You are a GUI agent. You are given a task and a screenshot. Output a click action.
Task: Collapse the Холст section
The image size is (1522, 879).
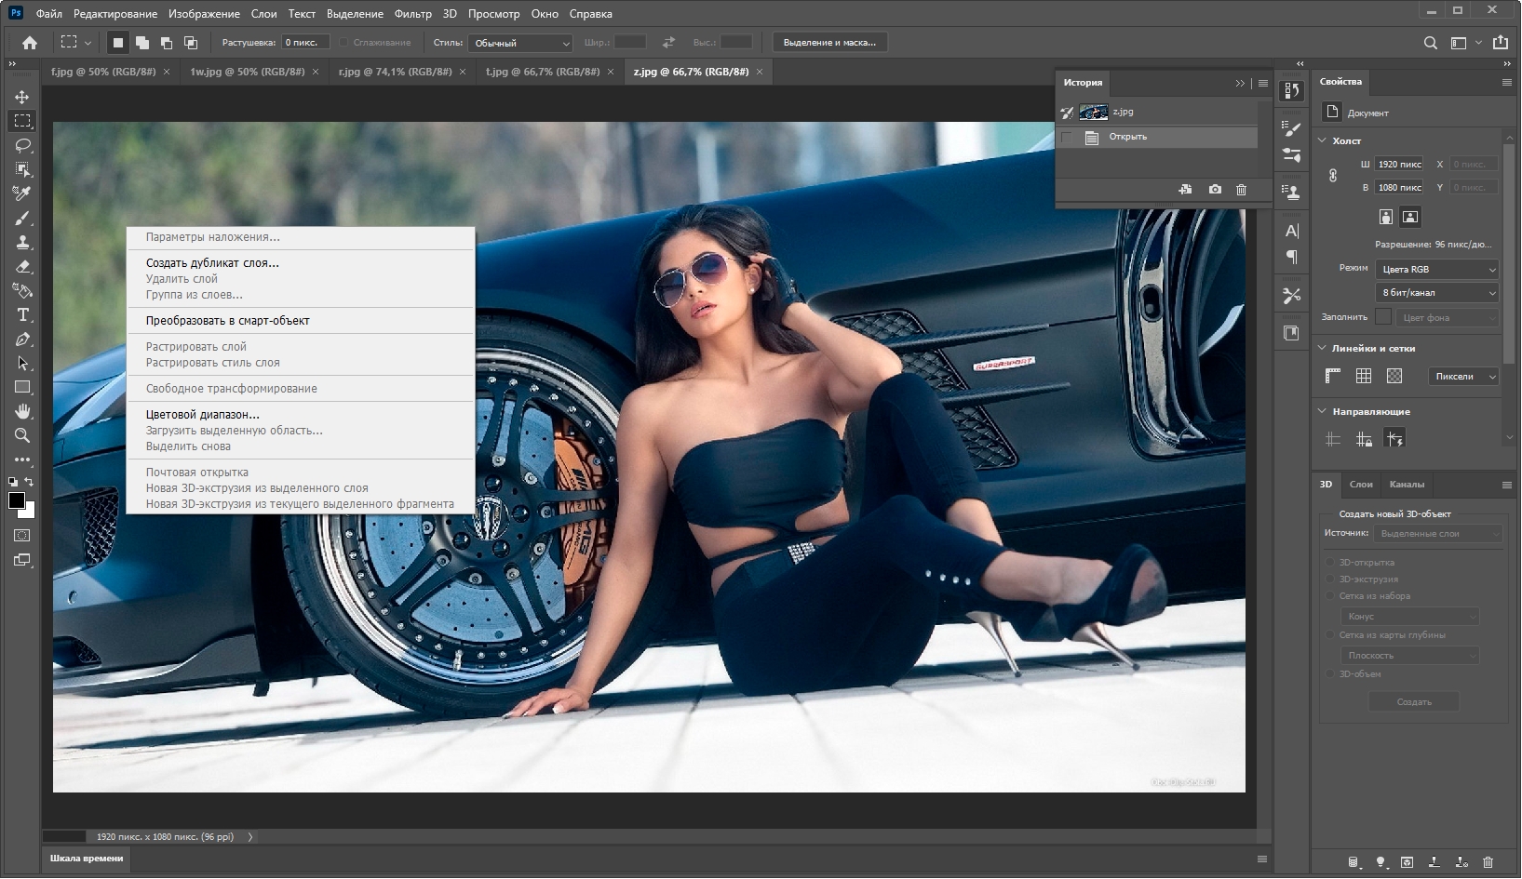click(1322, 140)
